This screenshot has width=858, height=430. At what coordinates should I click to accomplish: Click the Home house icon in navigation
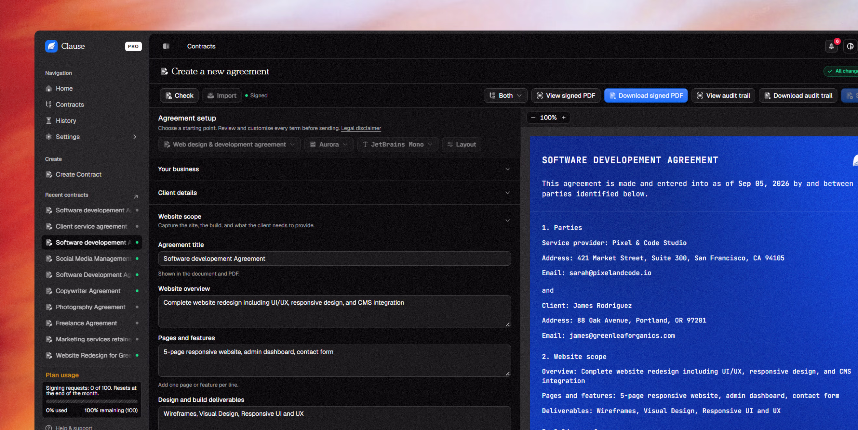coord(49,88)
